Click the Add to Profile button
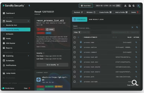 click(x=121, y=12)
